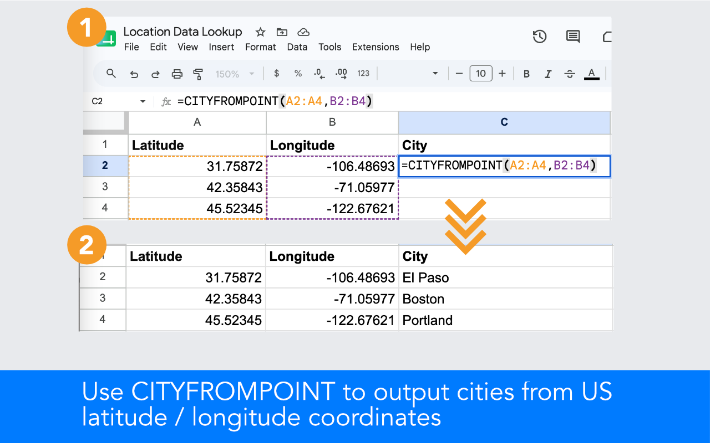Click the font size box showing 10
The width and height of the screenshot is (710, 443).
tap(481, 73)
